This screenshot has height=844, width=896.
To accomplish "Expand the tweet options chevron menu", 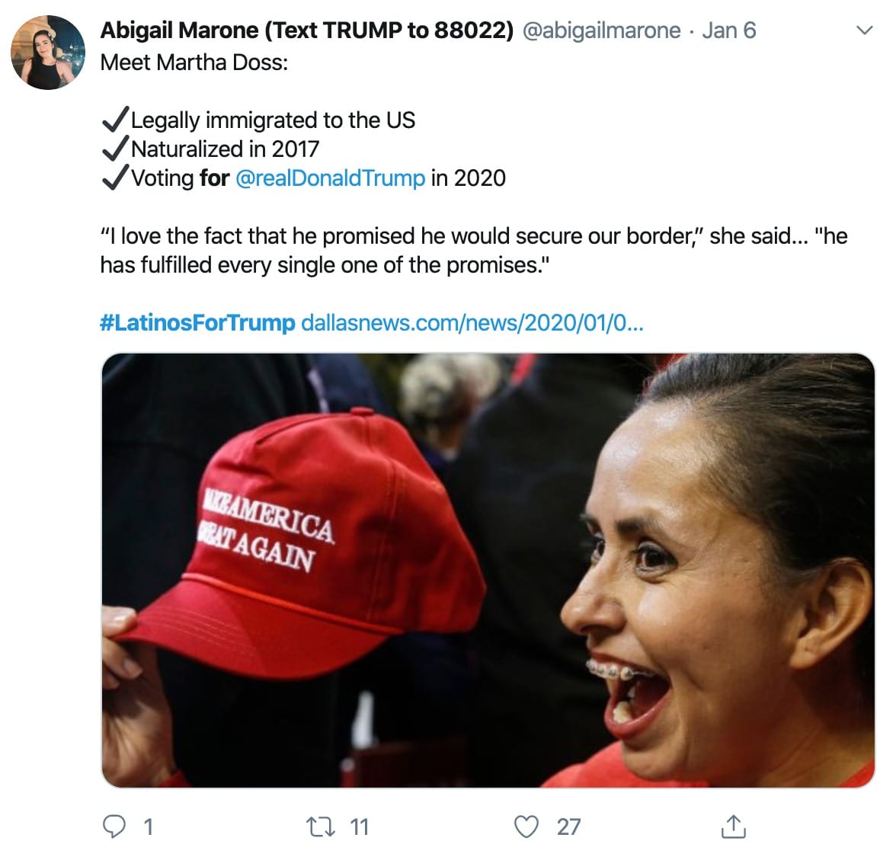I will point(866,30).
